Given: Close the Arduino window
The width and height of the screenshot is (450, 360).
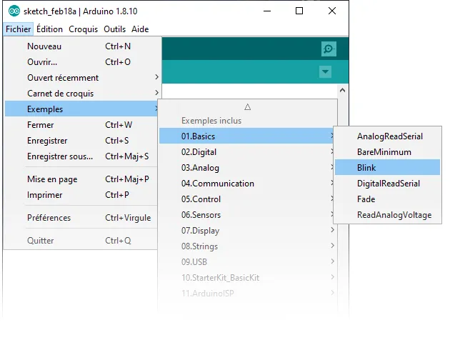Looking at the screenshot, I should click(x=332, y=11).
